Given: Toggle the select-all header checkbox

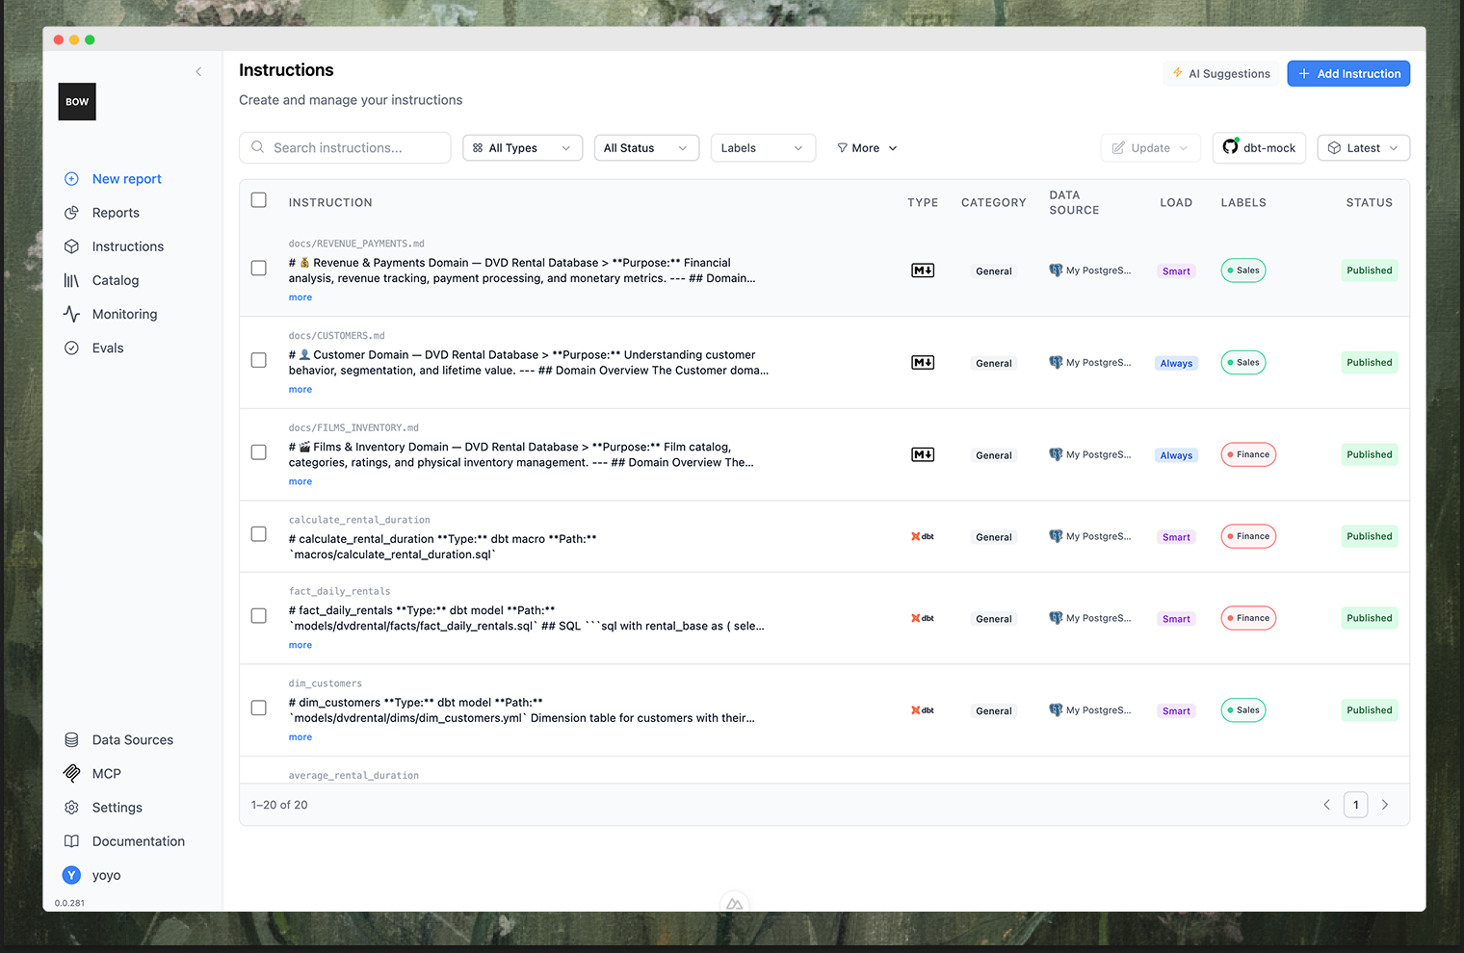Looking at the screenshot, I should [x=258, y=200].
